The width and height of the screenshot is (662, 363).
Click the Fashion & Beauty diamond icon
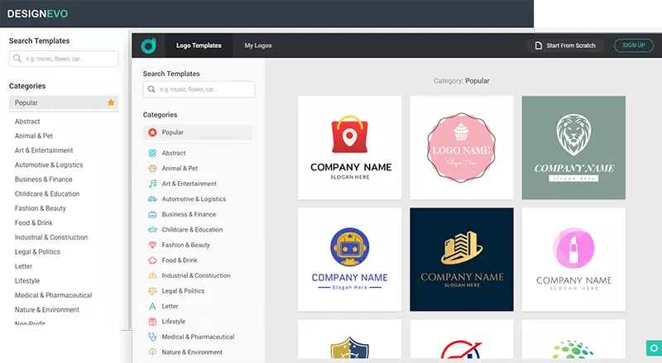point(152,245)
